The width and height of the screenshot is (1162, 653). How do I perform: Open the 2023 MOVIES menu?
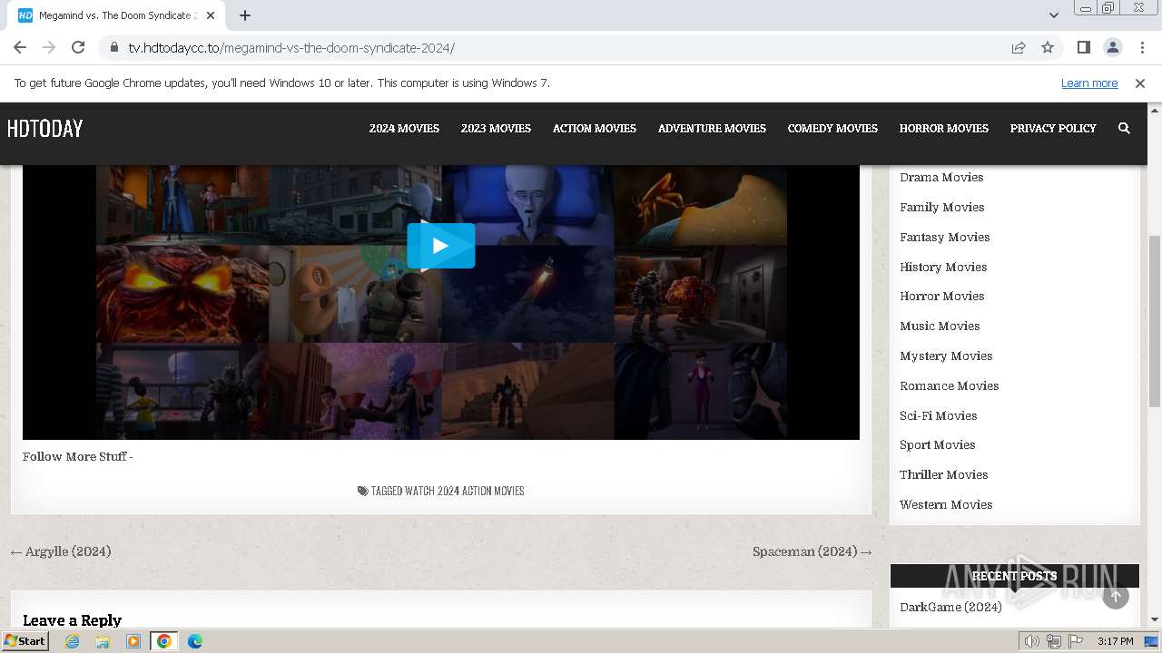coord(496,129)
